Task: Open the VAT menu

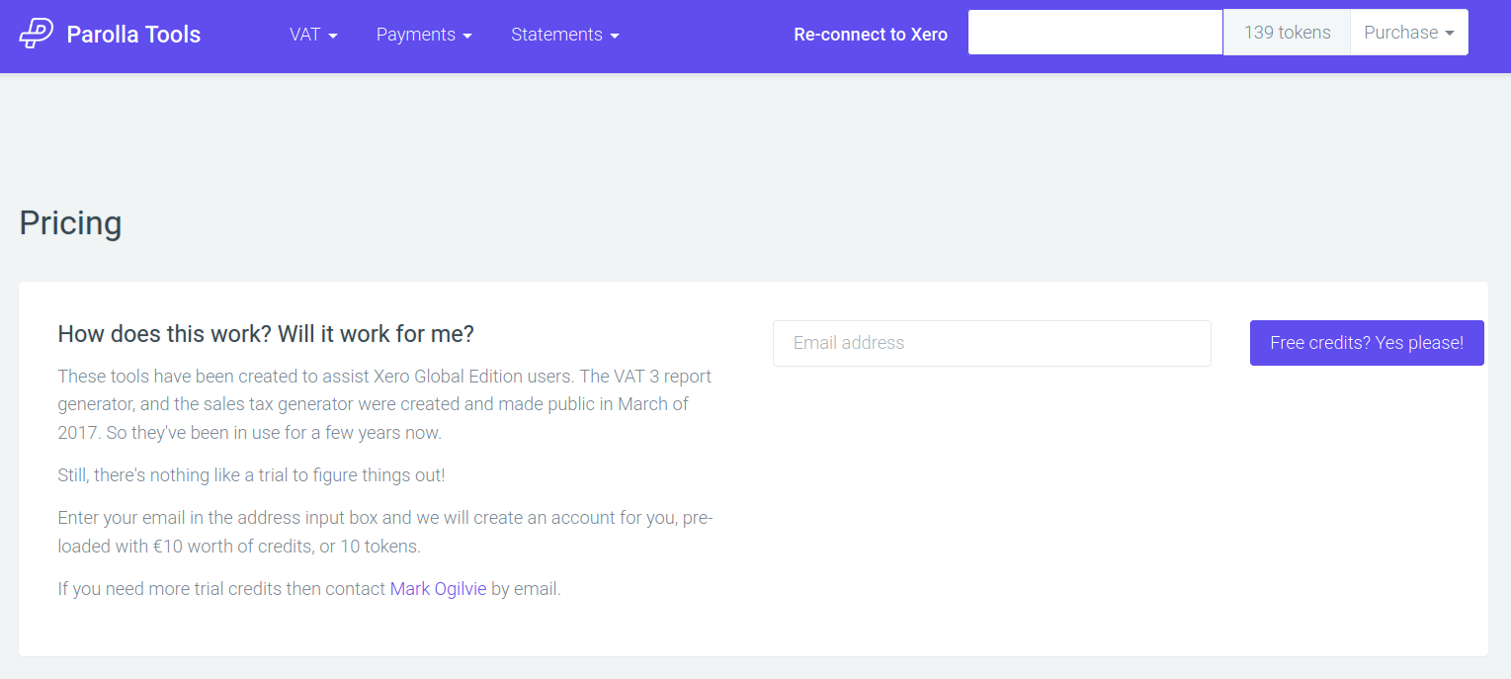Action: click(x=305, y=35)
